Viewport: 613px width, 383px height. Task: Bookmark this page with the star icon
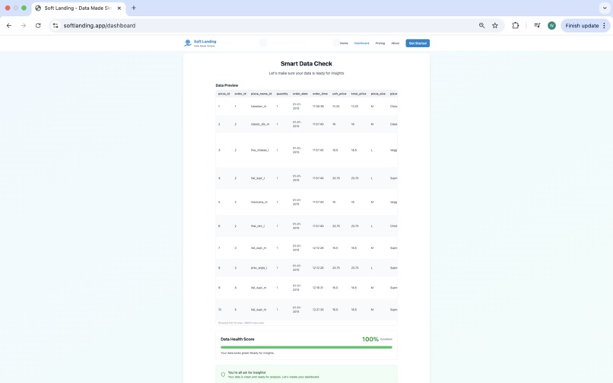[x=495, y=25]
